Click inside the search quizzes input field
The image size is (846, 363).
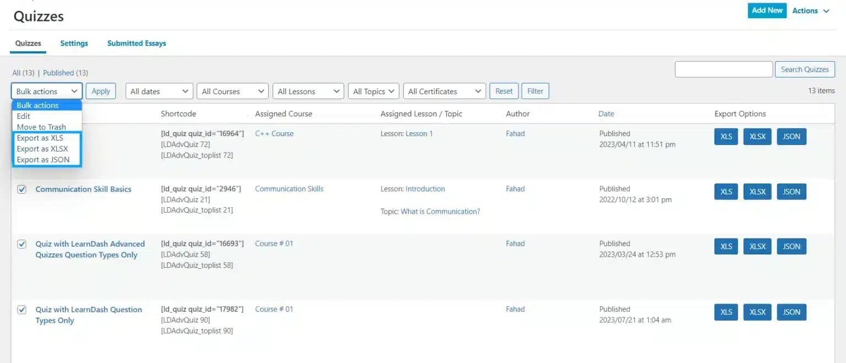pos(723,69)
